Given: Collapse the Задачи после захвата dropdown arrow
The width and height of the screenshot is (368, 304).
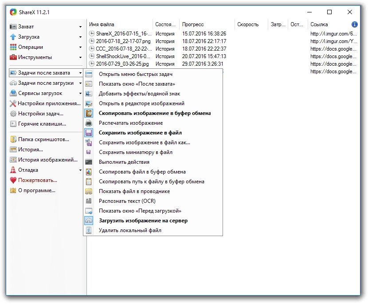Looking at the screenshot, I should click(80, 73).
